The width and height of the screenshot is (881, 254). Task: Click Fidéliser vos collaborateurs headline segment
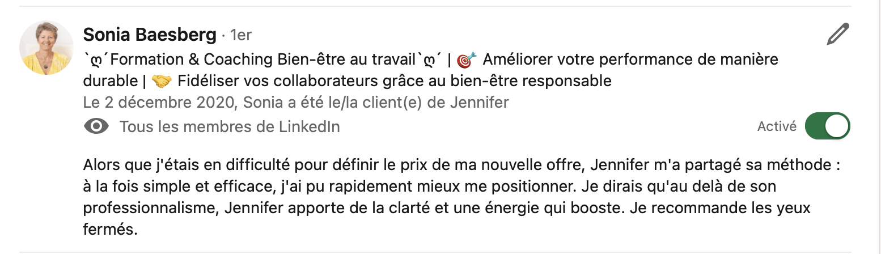pyautogui.click(x=395, y=81)
